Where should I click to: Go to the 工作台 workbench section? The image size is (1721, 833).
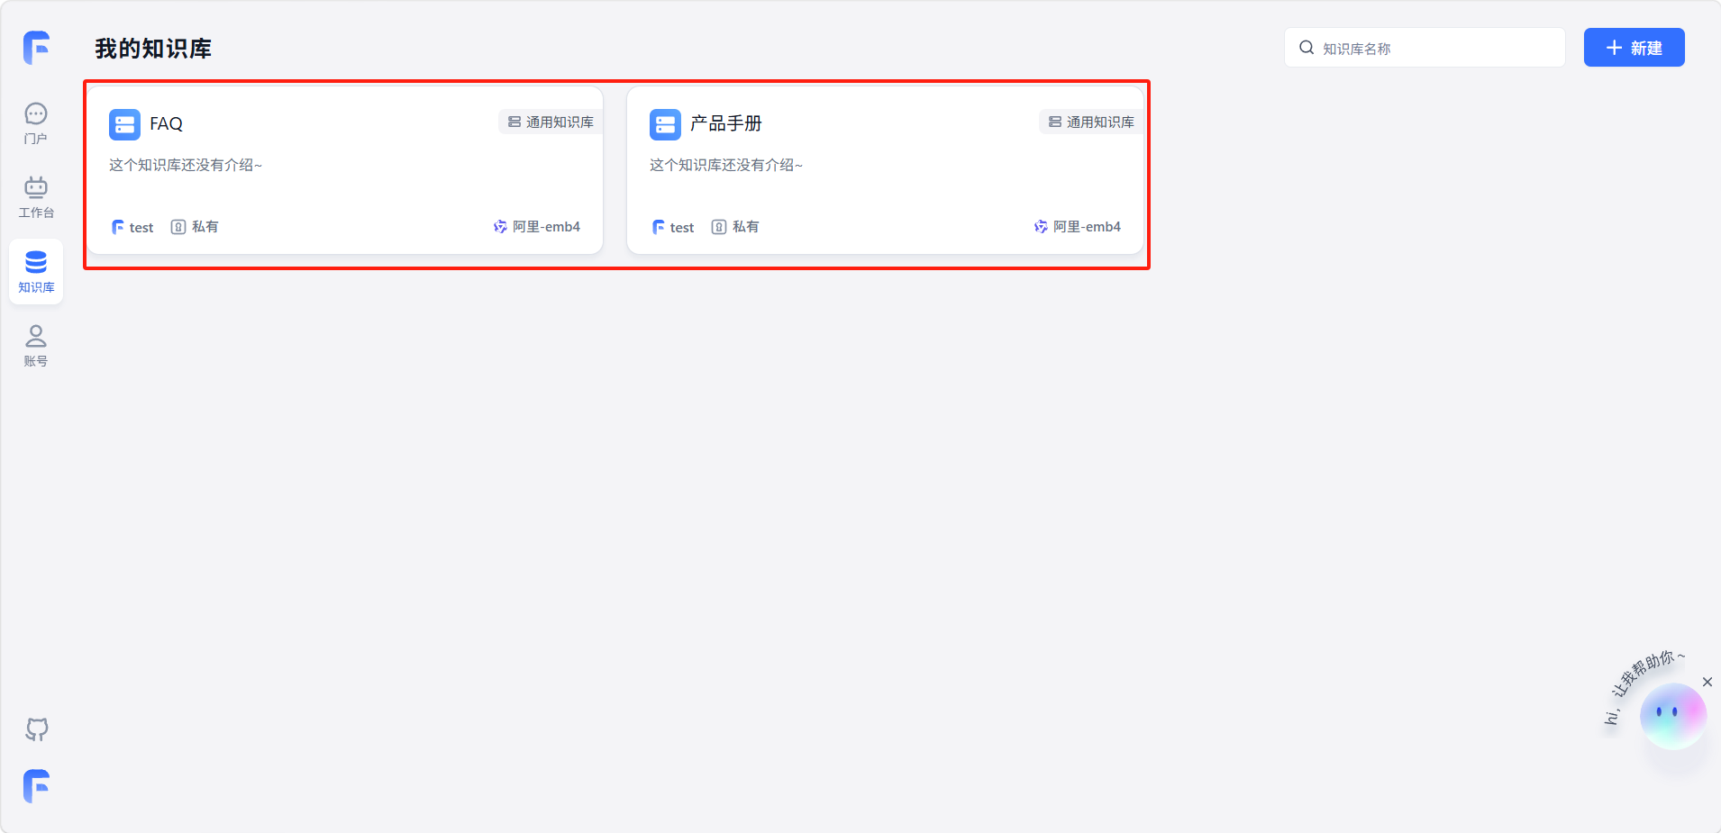click(x=36, y=197)
